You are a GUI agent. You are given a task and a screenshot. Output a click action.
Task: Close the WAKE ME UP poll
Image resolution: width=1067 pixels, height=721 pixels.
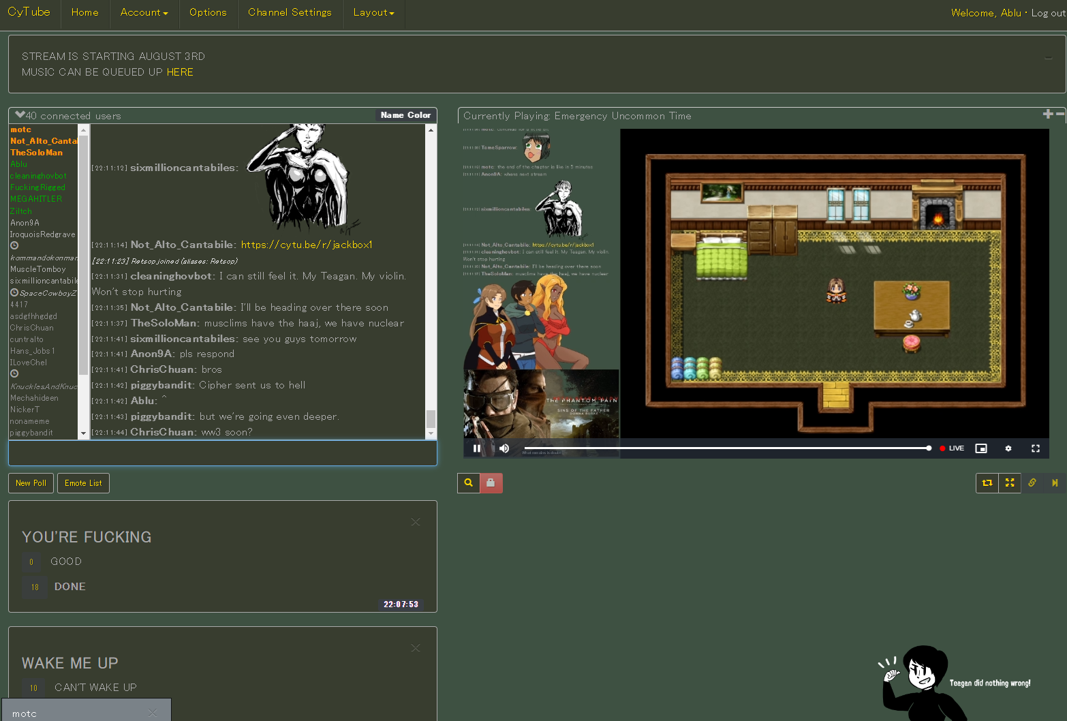tap(415, 648)
